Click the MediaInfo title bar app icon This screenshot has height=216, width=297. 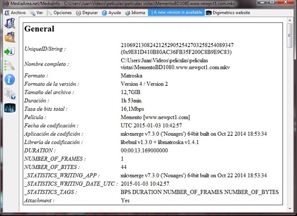6,3
